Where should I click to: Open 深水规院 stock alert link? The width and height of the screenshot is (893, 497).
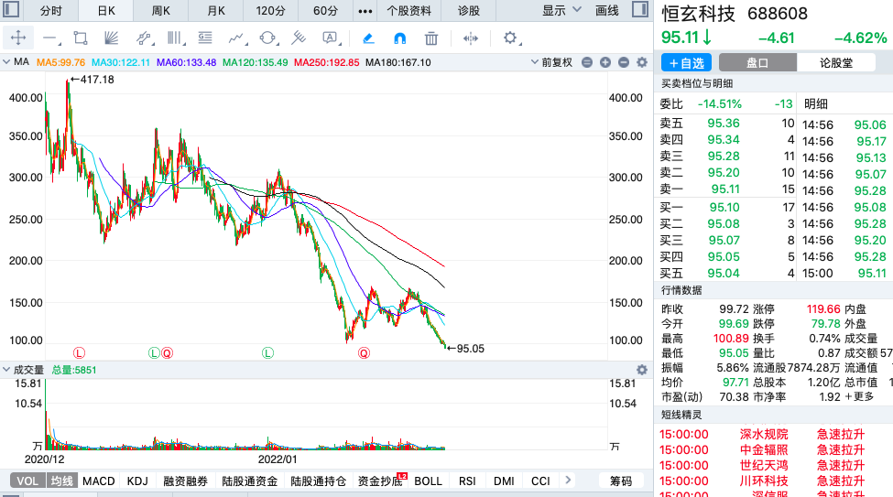pos(764,435)
